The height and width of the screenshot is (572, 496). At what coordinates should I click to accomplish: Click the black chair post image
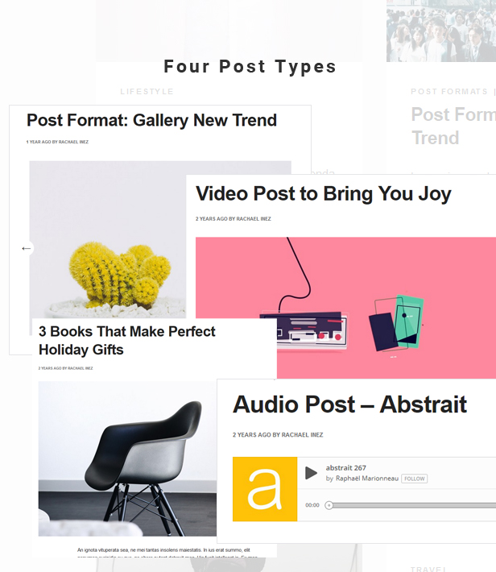127,459
